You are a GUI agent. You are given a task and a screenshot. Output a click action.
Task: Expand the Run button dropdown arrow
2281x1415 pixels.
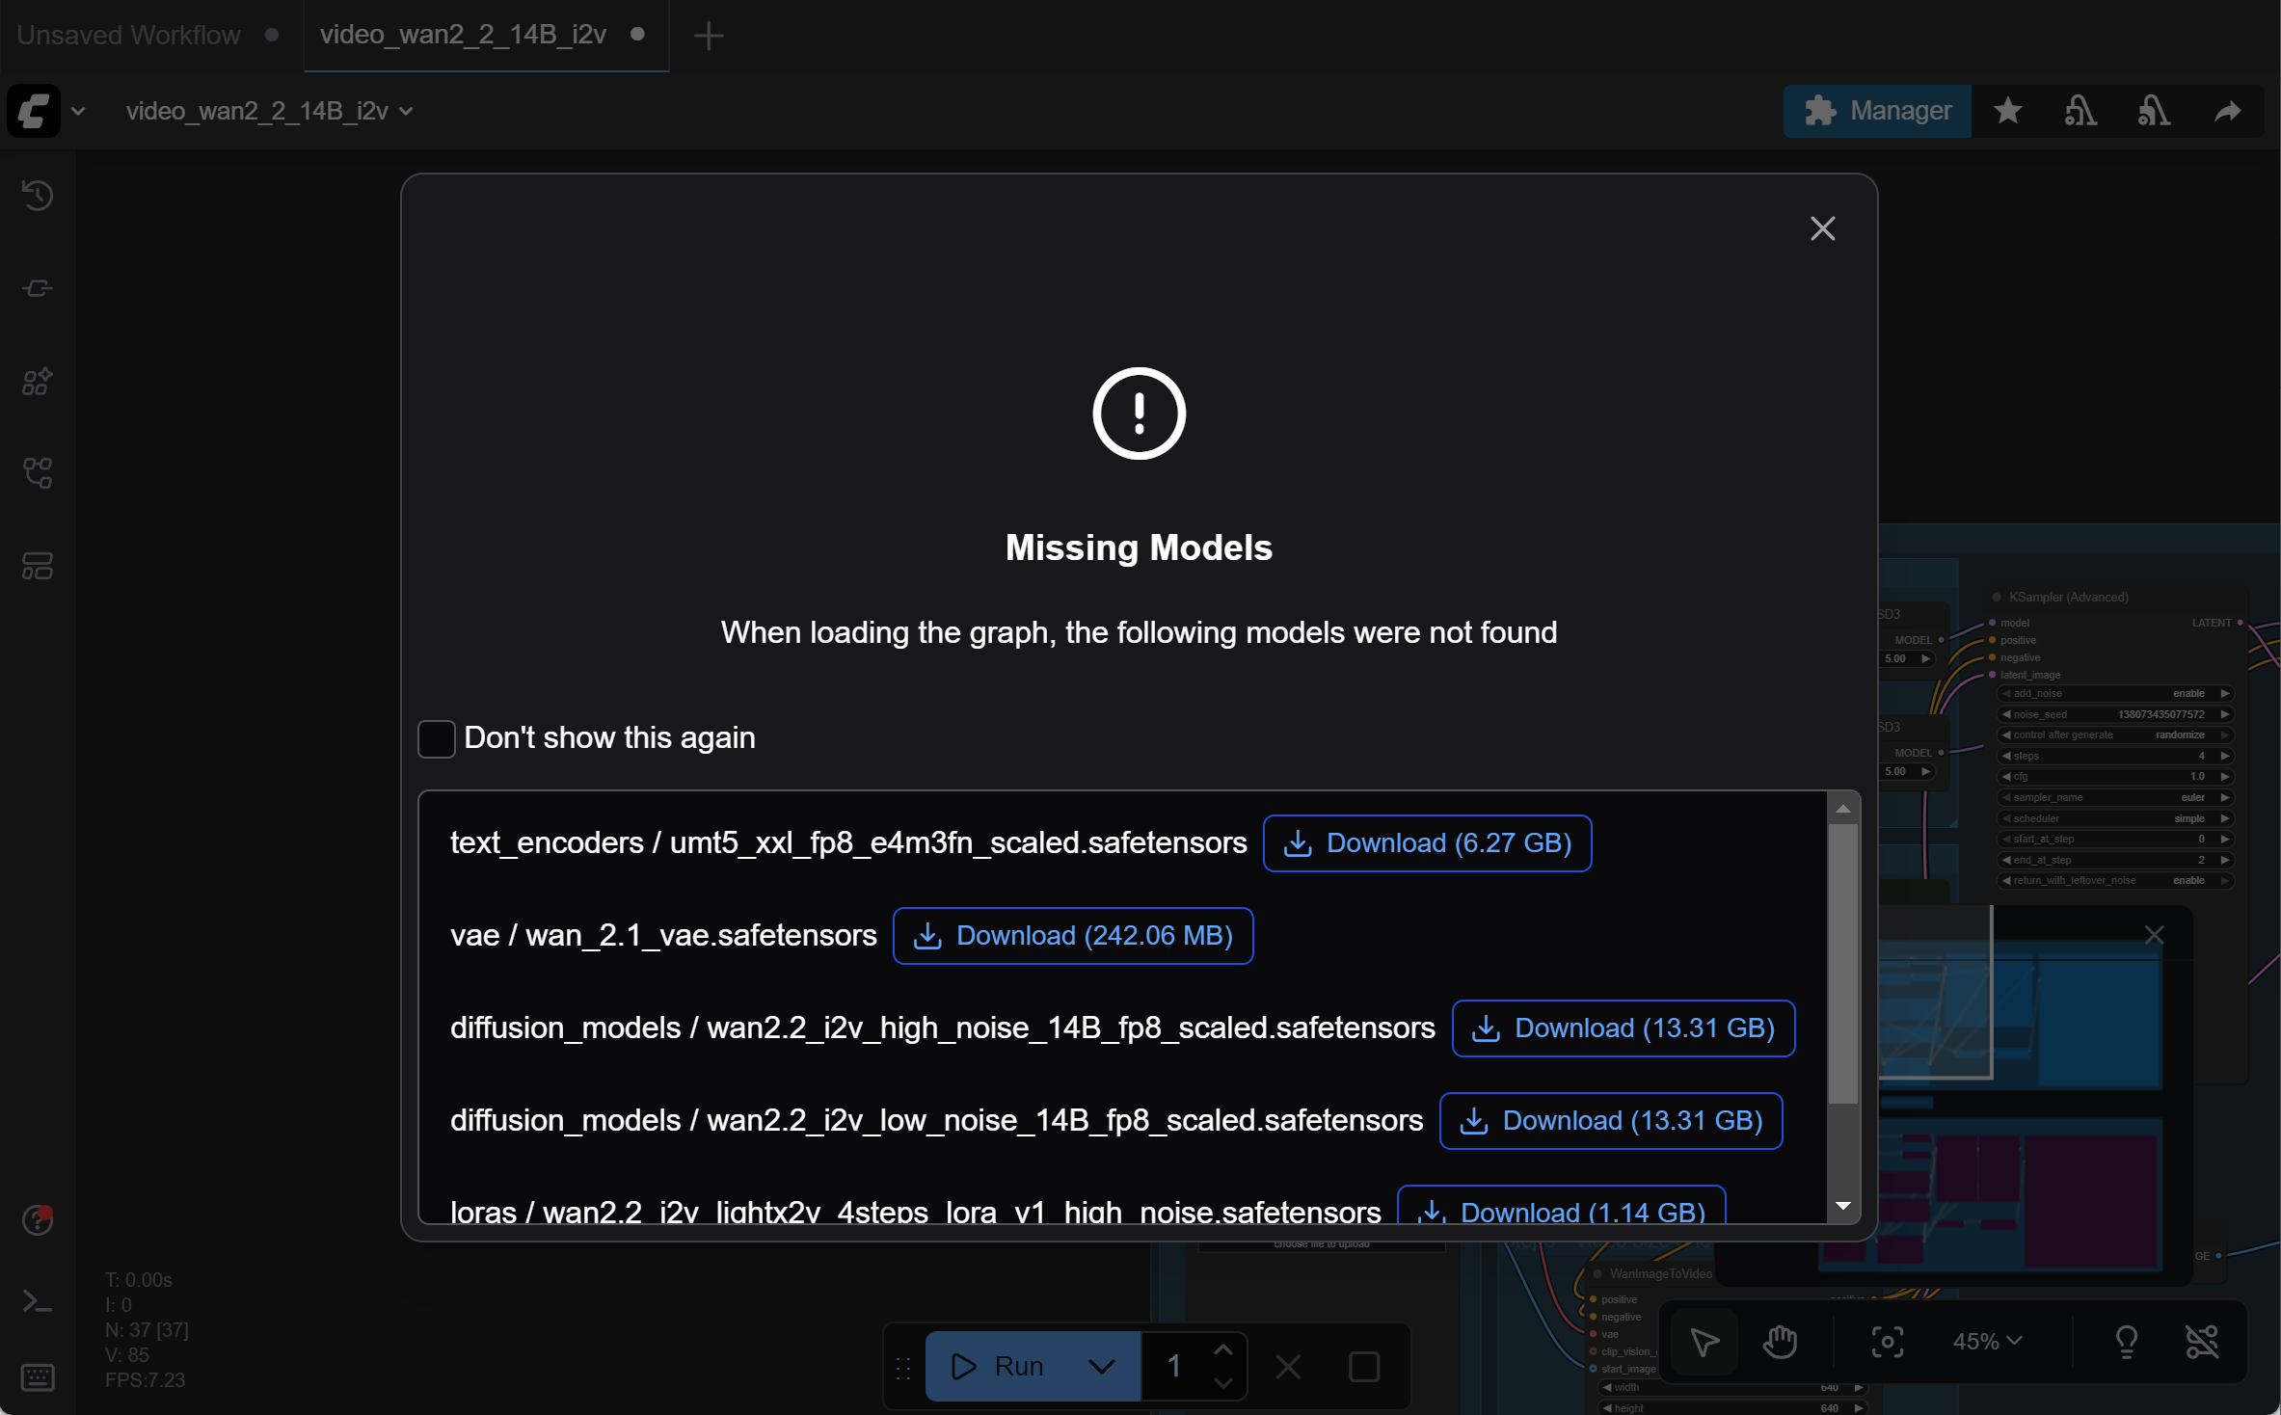point(1101,1366)
